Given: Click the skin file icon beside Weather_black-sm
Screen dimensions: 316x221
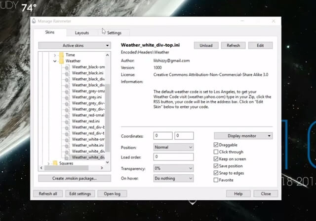Looking at the screenshot, I should pos(67,67).
